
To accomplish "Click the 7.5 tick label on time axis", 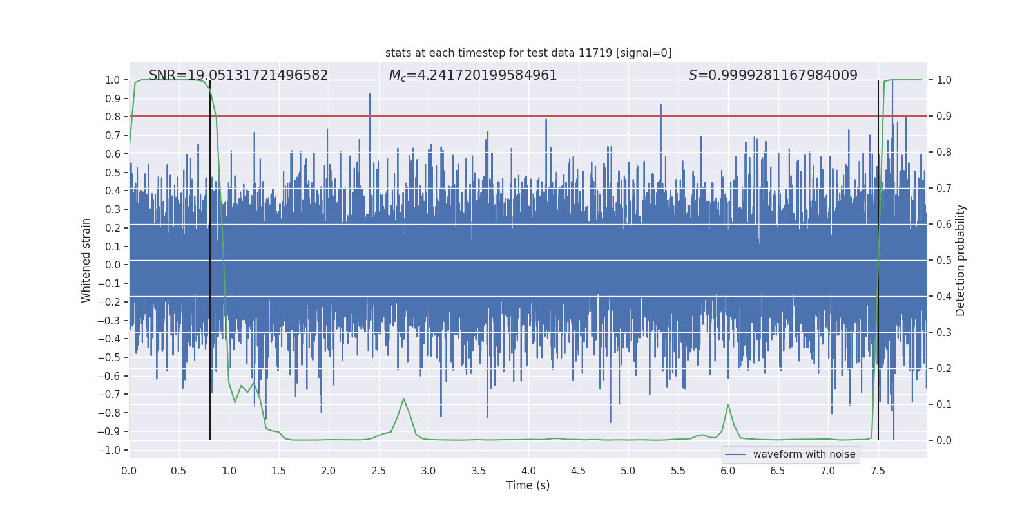I will click(878, 471).
